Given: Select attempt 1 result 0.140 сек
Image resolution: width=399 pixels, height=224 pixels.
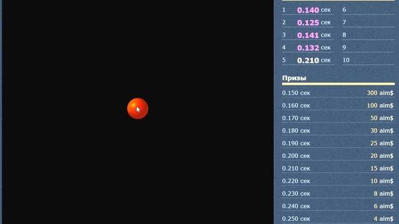Looking at the screenshot, I should click(x=314, y=10).
